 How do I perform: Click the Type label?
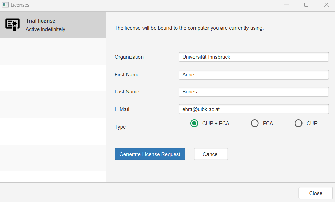pyautogui.click(x=120, y=127)
